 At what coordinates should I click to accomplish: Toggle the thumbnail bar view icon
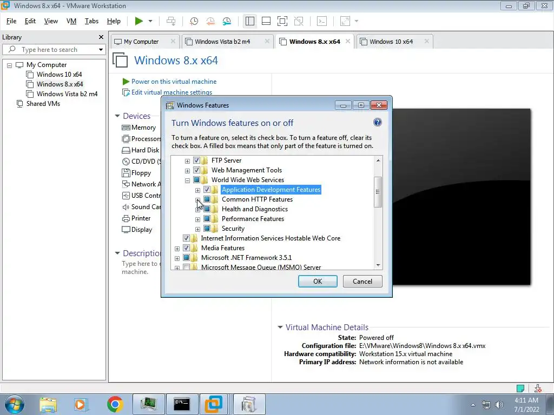[x=266, y=21]
